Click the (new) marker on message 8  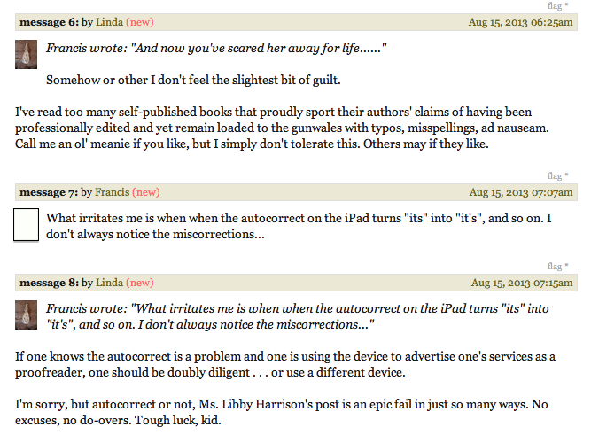coord(140,283)
